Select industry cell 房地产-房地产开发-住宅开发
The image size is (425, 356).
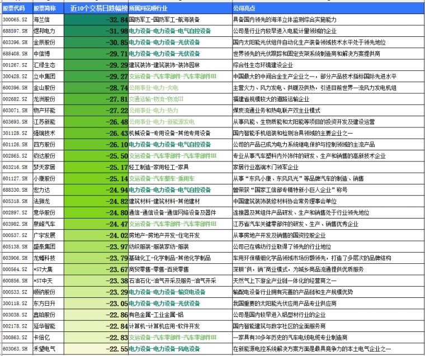click(x=180, y=235)
